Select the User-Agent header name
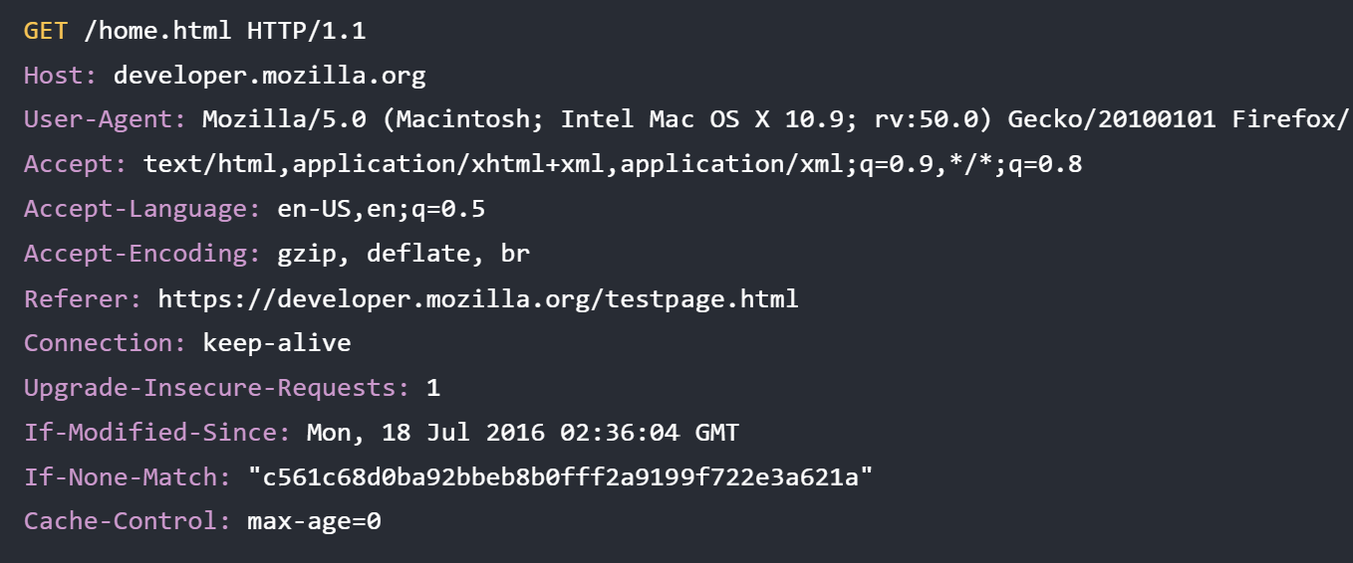Screen dimensions: 1353x563 click(x=106, y=119)
